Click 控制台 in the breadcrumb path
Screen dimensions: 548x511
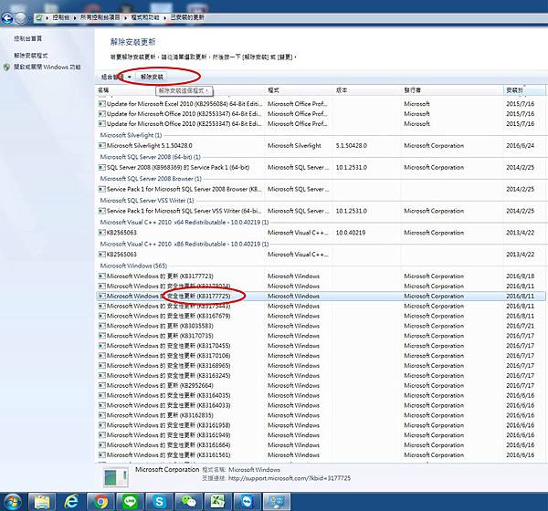point(61,17)
